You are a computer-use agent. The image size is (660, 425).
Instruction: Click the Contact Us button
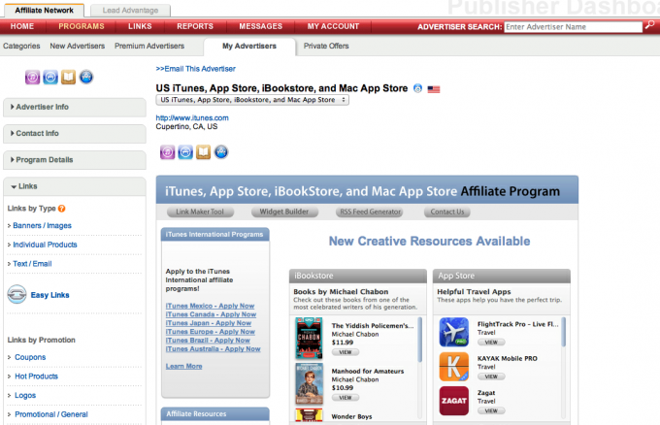[x=447, y=212]
